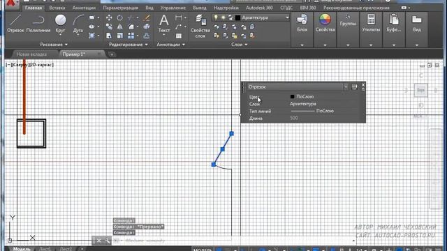The image size is (447, 251).
Task: Click the Mirror tool in Редактирование
Action: pos(119,26)
